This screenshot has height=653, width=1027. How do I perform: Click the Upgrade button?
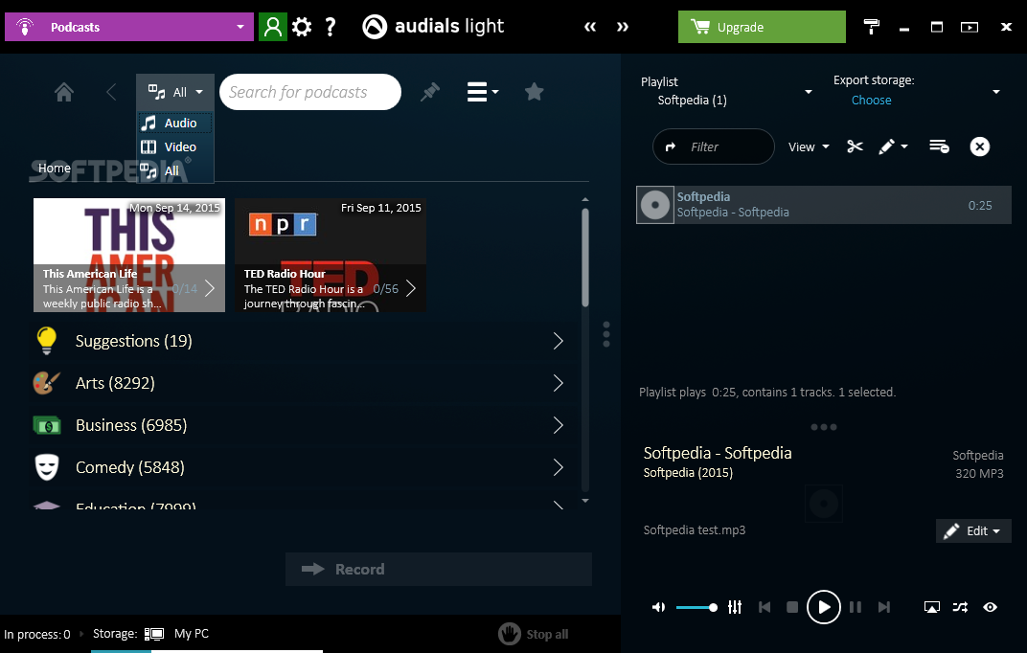pos(762,27)
